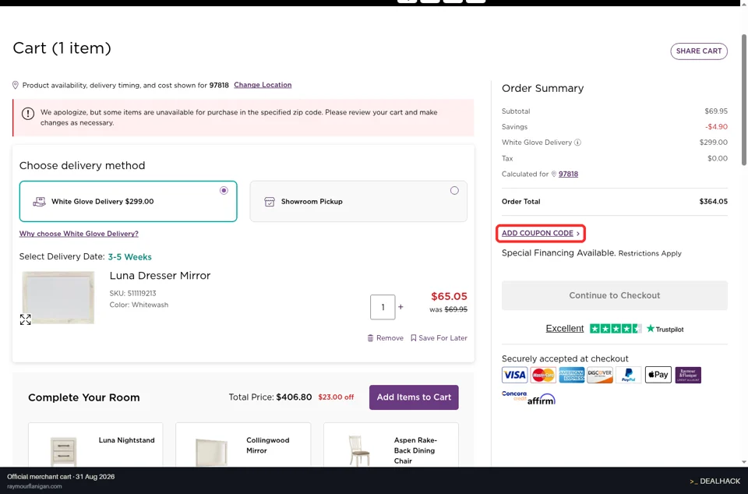Click the Aspen Rake-Back Dining Chair thumbnail
The height and width of the screenshot is (494, 748).
coord(358,450)
